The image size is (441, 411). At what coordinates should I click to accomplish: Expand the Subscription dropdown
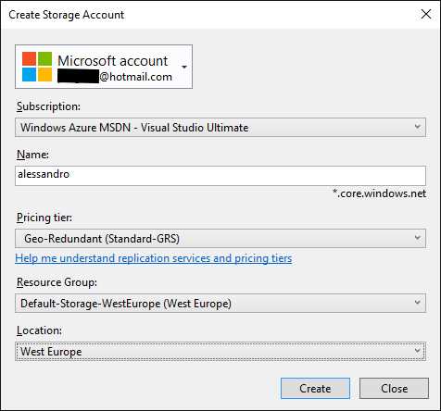pyautogui.click(x=220, y=127)
